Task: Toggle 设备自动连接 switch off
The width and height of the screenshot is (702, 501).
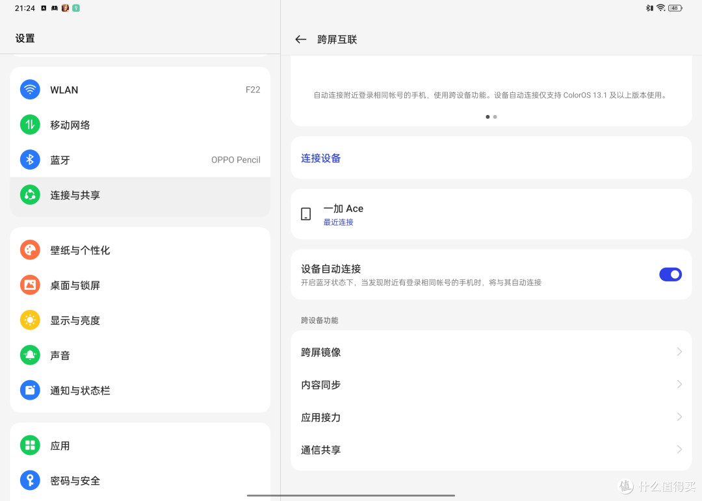Action: (x=670, y=274)
